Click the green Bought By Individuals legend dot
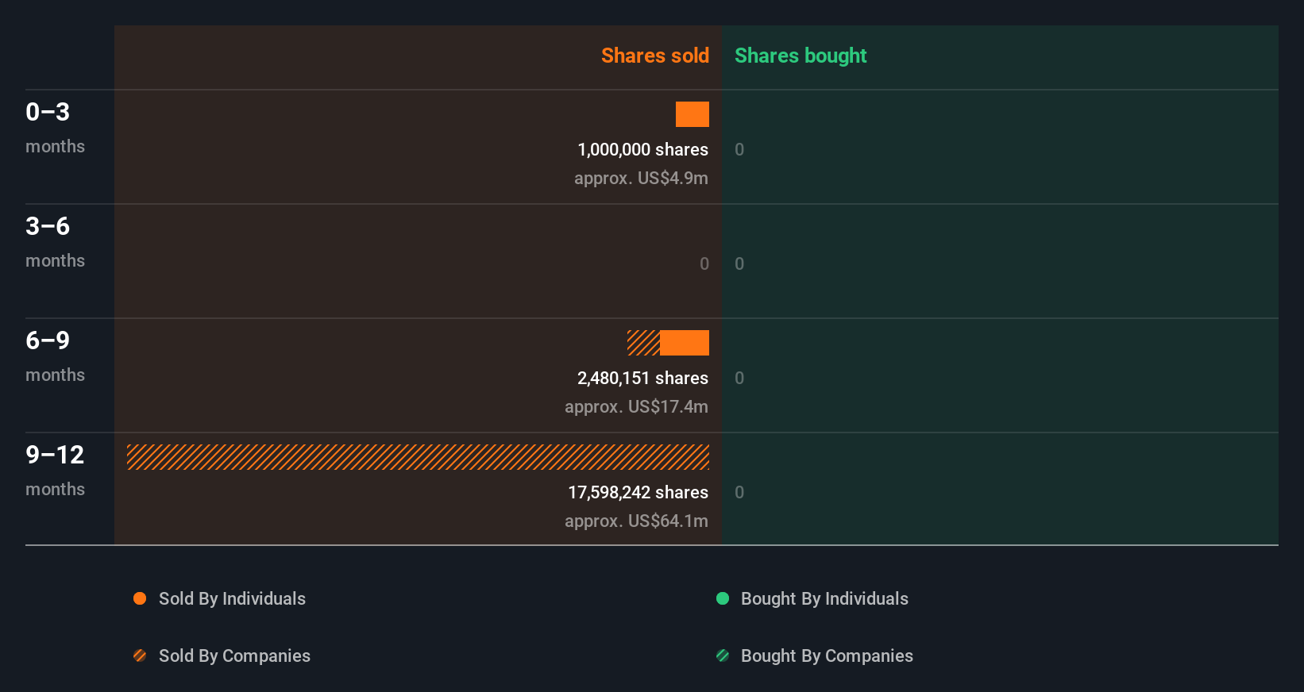 [x=723, y=598]
